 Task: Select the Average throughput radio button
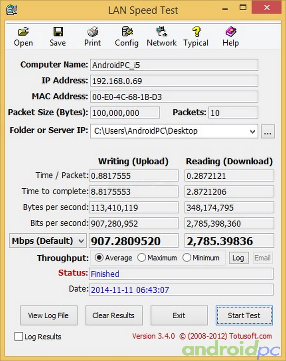click(99, 258)
